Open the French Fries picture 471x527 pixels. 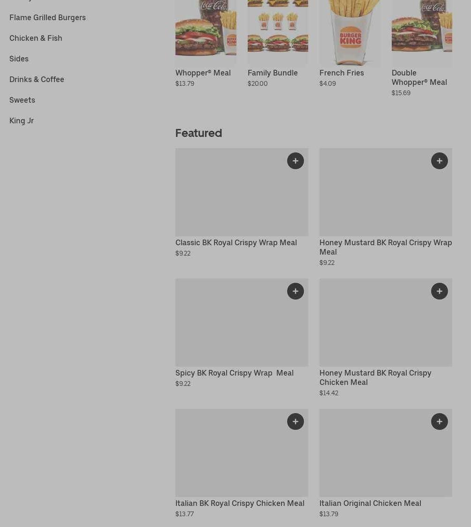(349, 33)
